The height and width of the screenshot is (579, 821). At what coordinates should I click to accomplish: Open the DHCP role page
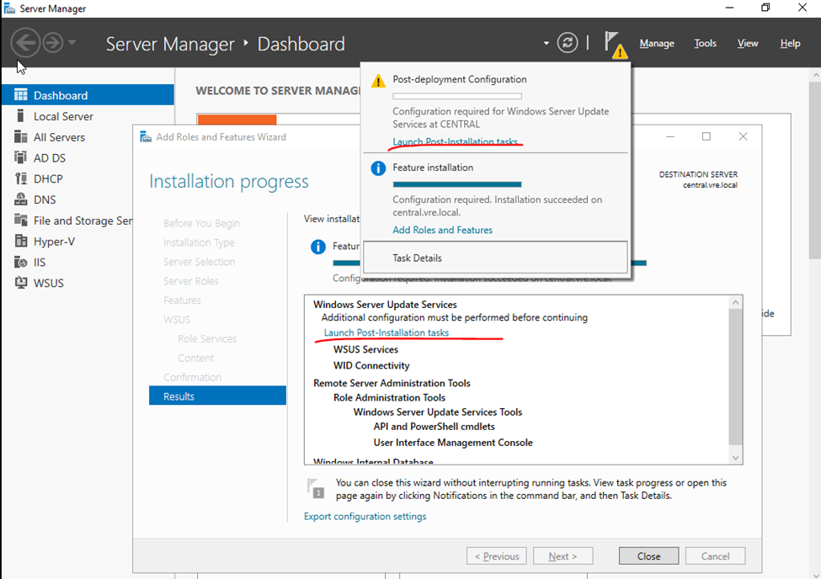tap(48, 178)
